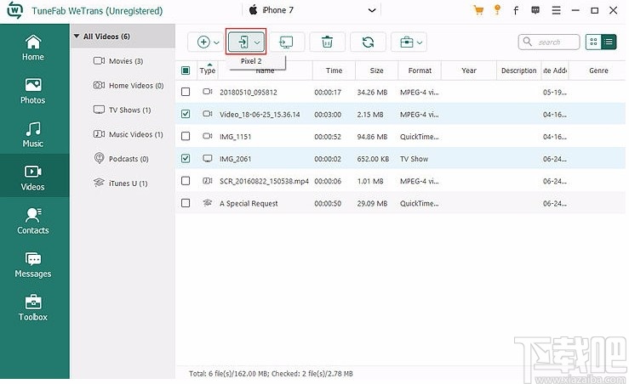Expand the toolbox toolbar dropdown arrow
Viewport: 629px width, 384px height.
click(420, 42)
